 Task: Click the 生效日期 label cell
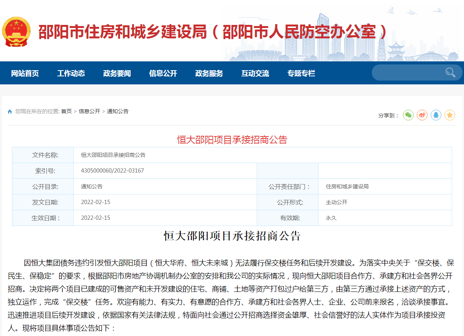43,218
